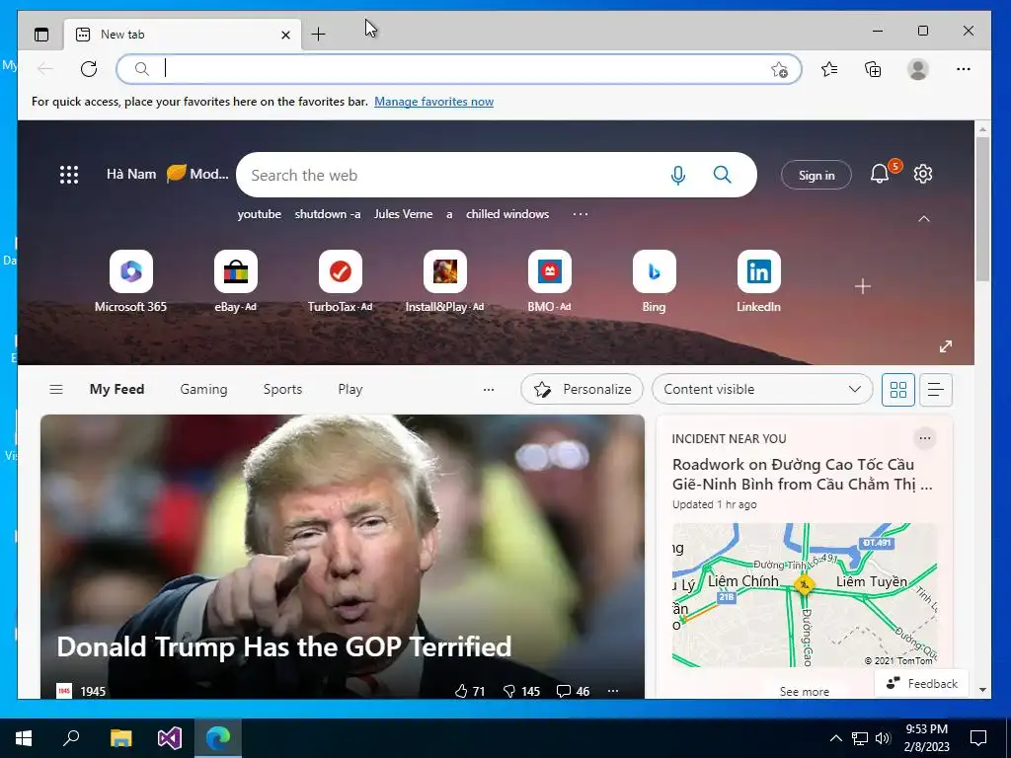Open the Content visible dropdown

762,389
